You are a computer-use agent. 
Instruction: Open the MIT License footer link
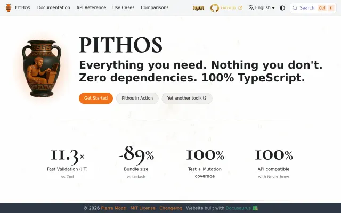(143, 208)
